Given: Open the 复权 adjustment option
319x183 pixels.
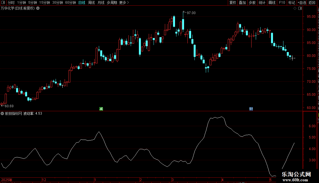Looking at the screenshot, I should click(x=233, y=3).
